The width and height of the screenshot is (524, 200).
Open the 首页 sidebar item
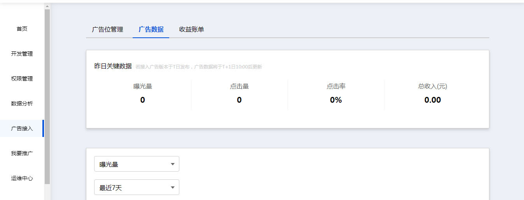(x=22, y=29)
